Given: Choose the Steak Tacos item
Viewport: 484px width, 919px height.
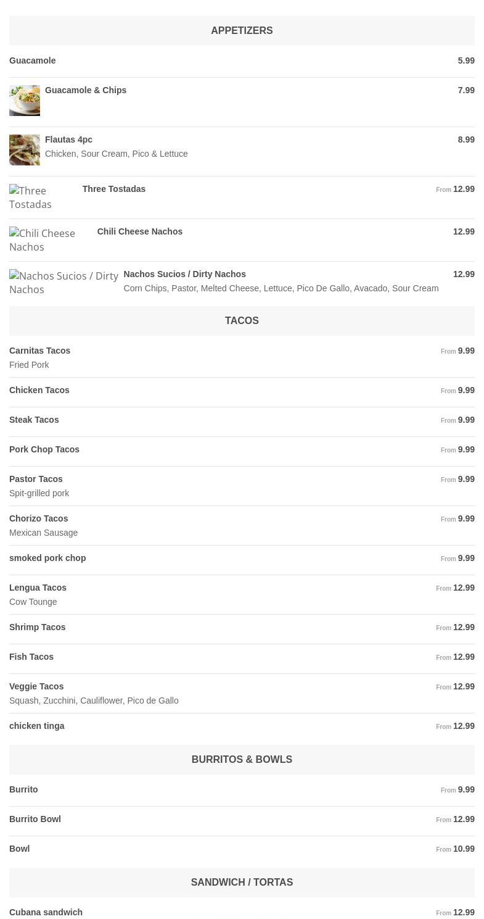Looking at the screenshot, I should coord(34,420).
